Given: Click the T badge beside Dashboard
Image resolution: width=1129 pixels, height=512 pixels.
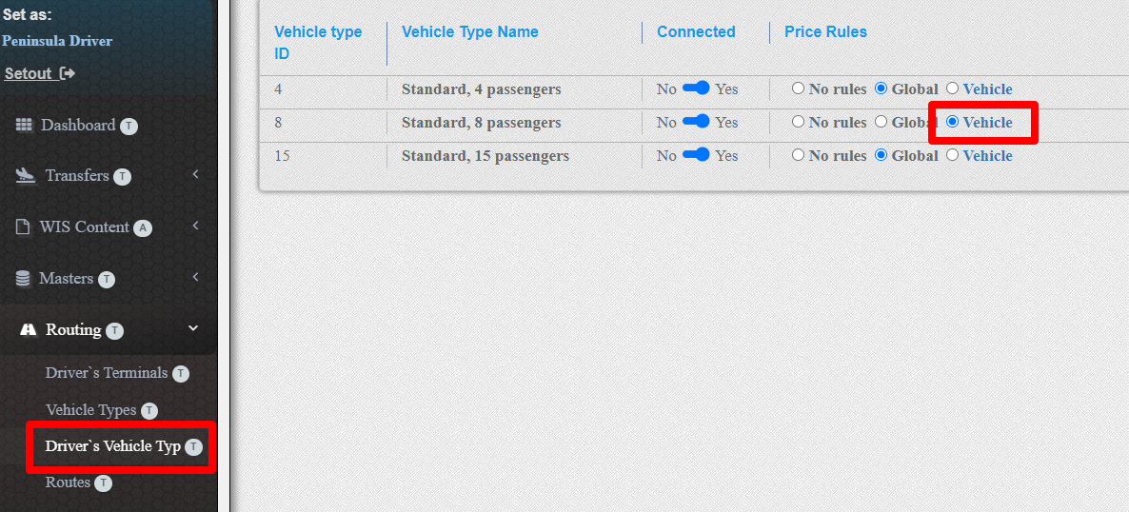Looking at the screenshot, I should (129, 126).
